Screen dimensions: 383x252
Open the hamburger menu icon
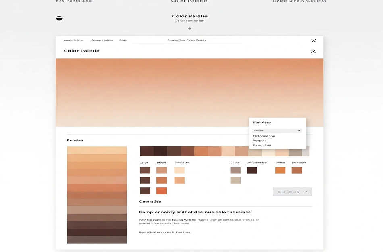59,18
